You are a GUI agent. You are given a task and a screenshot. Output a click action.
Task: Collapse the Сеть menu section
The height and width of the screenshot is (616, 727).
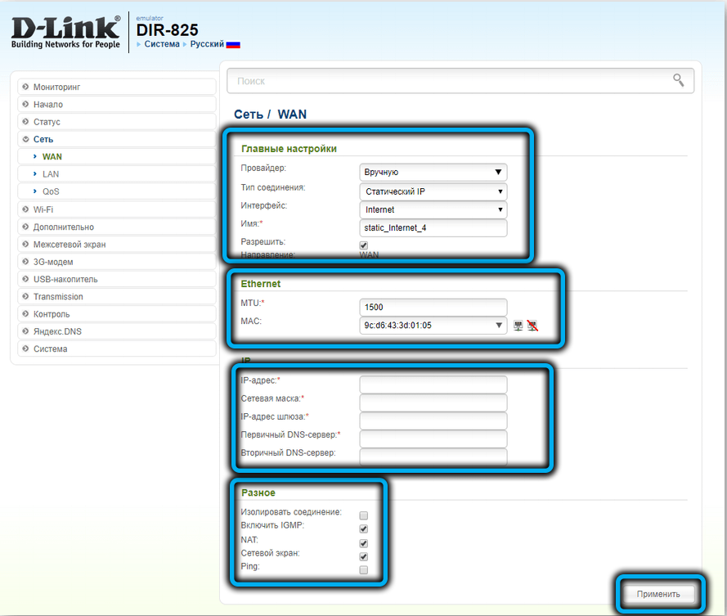tap(117, 139)
